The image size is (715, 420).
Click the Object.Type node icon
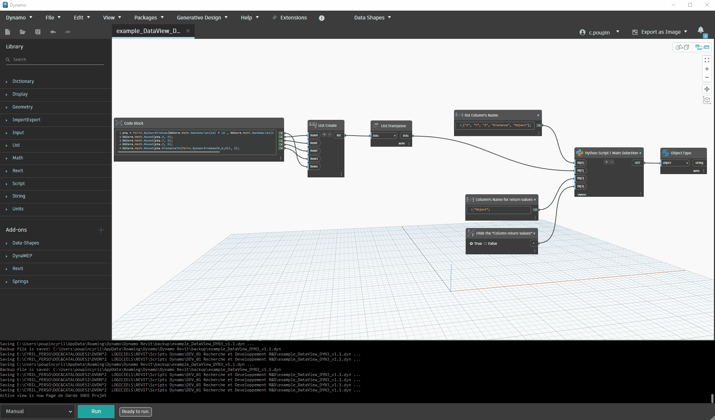[666, 153]
